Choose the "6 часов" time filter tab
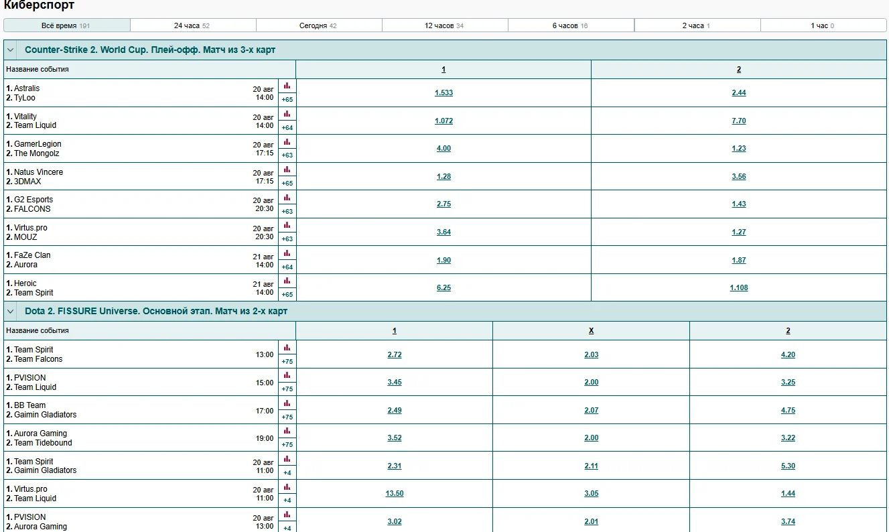Screen dimensions: 889x532 point(570,25)
